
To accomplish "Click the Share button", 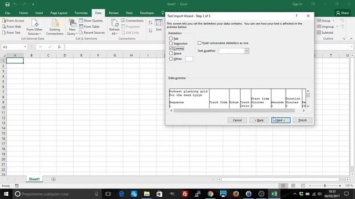I will coord(343,13).
